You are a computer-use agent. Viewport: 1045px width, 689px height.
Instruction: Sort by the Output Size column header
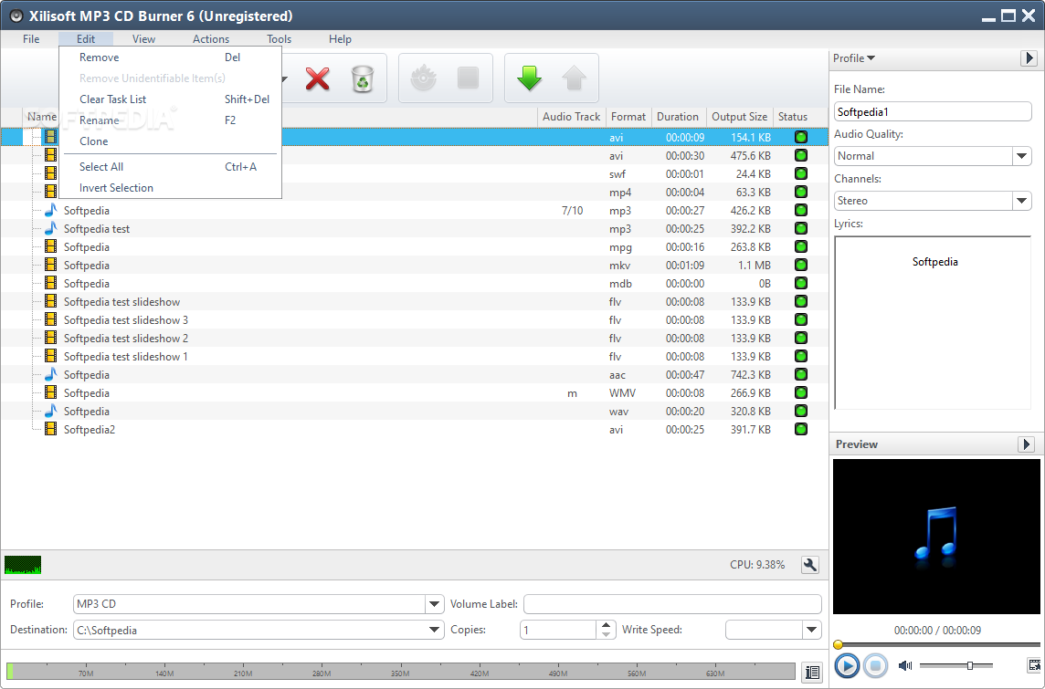click(x=739, y=117)
